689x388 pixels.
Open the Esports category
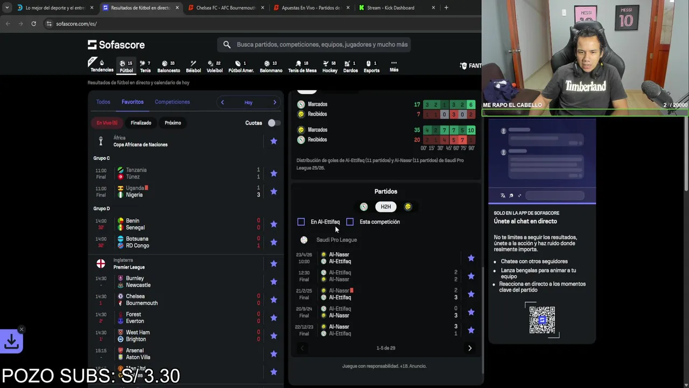coord(371,66)
